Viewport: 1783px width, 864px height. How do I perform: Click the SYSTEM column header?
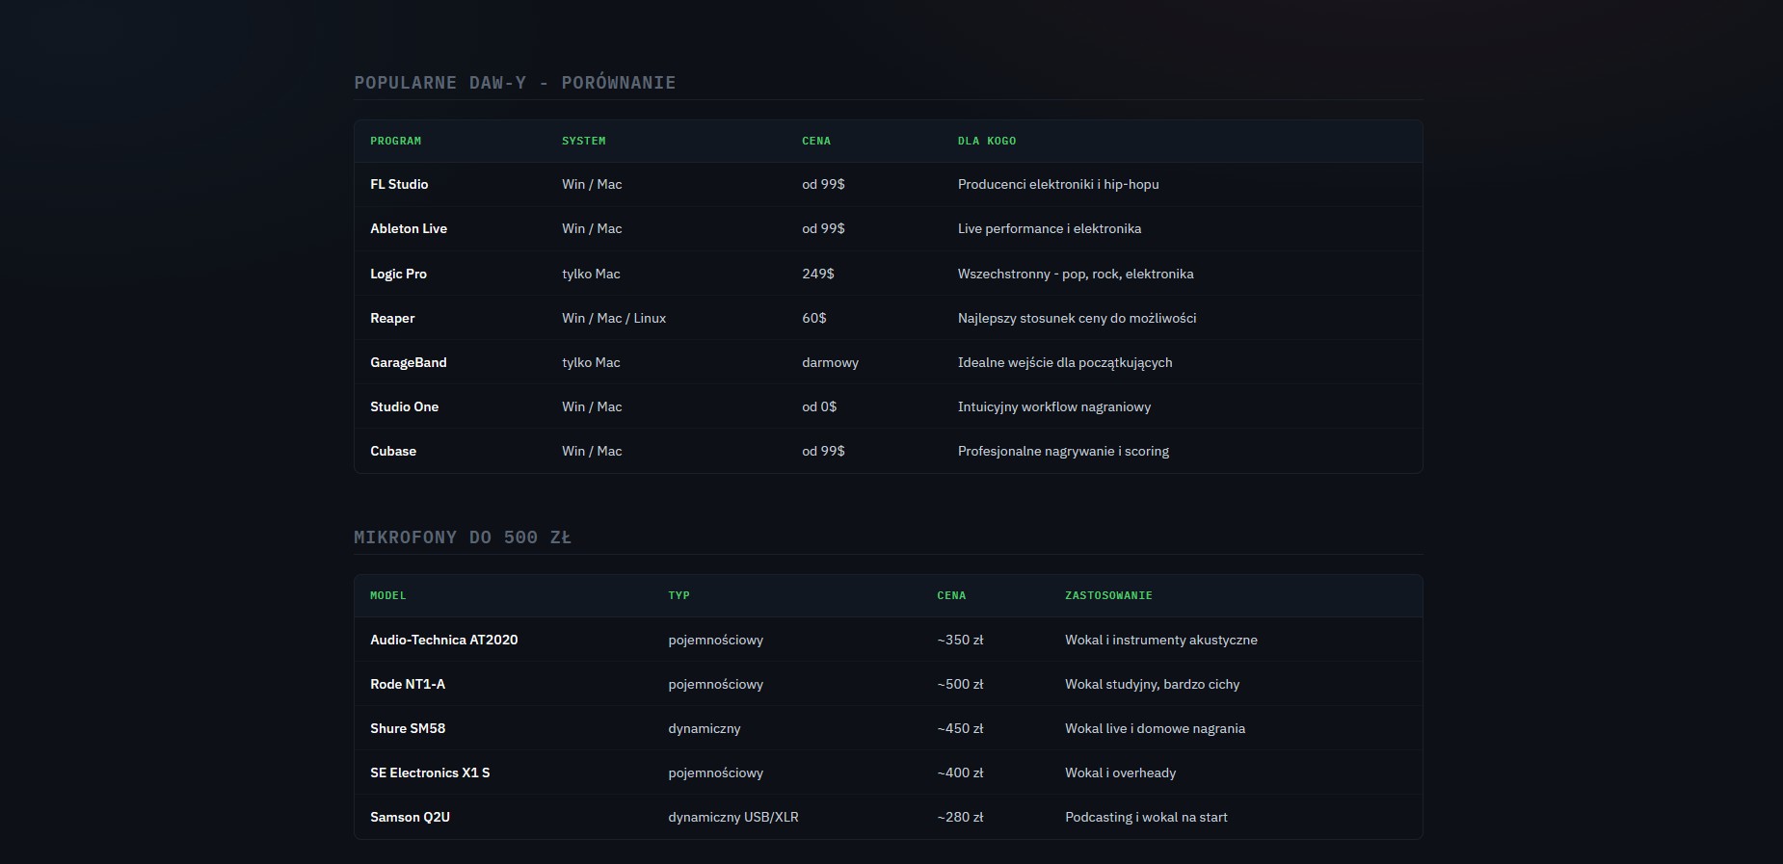pos(584,141)
